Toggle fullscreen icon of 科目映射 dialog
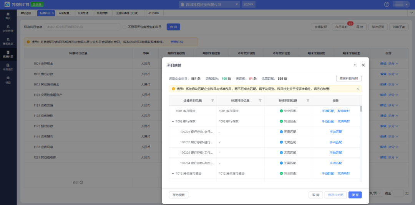The height and width of the screenshot is (205, 415). click(355, 65)
